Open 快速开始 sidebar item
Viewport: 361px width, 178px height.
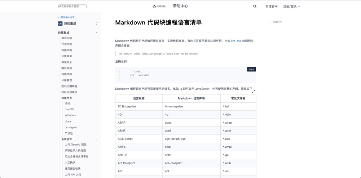(x=66, y=44)
